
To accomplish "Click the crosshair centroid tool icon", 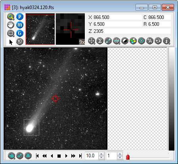I will (x=92, y=41).
